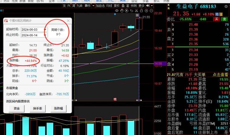Click the 220.06万 总手 value
The image size is (230, 135).
tap(31, 71)
